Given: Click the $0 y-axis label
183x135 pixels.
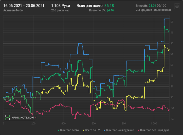Looking at the screenshot, I should [172, 97].
